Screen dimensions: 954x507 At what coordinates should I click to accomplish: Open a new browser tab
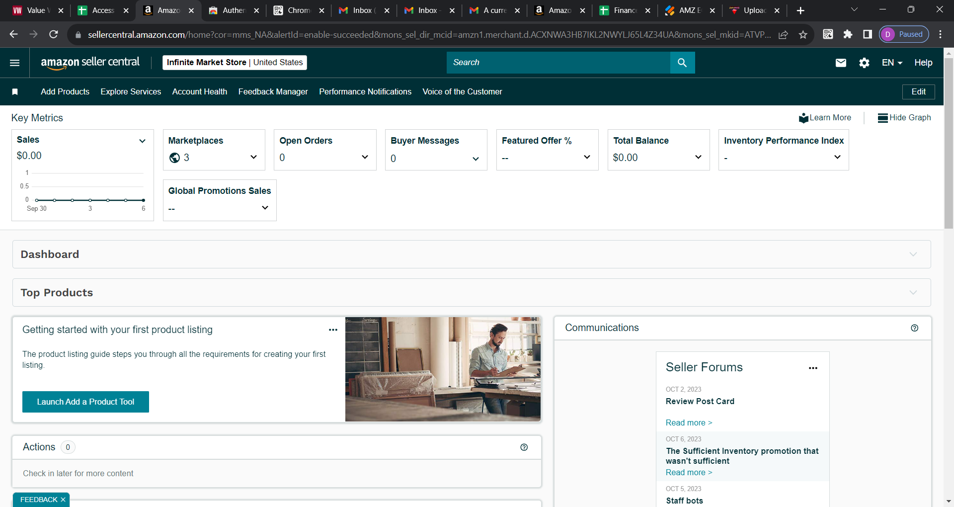click(x=800, y=10)
